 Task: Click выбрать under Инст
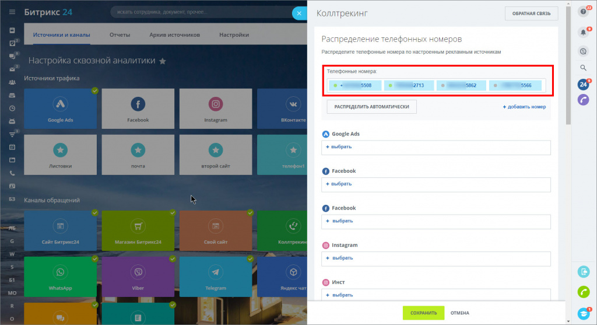point(339,295)
